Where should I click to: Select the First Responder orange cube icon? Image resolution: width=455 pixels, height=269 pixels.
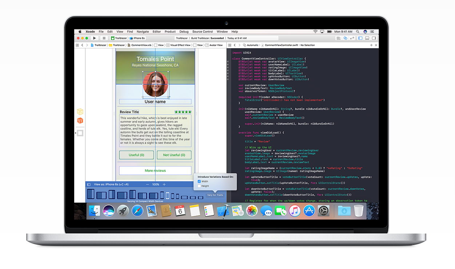click(80, 120)
